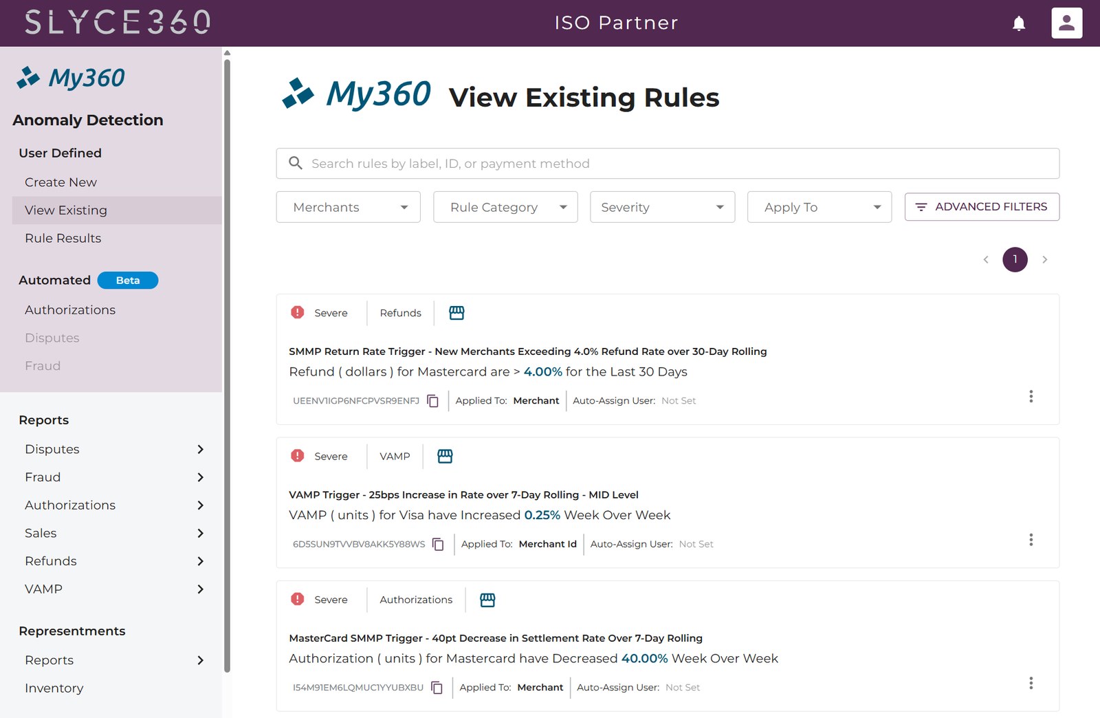
Task: Open the Rule Category dropdown
Action: click(505, 207)
